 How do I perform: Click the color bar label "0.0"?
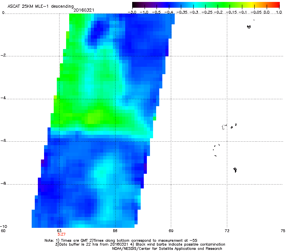[267, 12]
